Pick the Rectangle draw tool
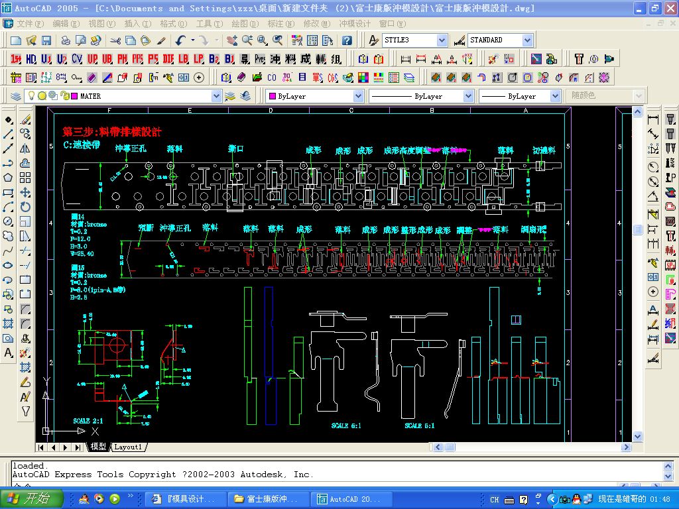 click(x=8, y=192)
